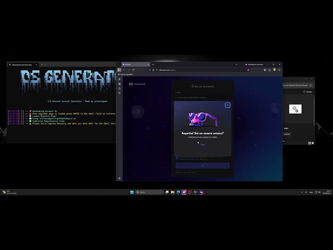The height and width of the screenshot is (250, 333).
Task: Add a new terminal tab with plus
Action: pyautogui.click(x=42, y=65)
